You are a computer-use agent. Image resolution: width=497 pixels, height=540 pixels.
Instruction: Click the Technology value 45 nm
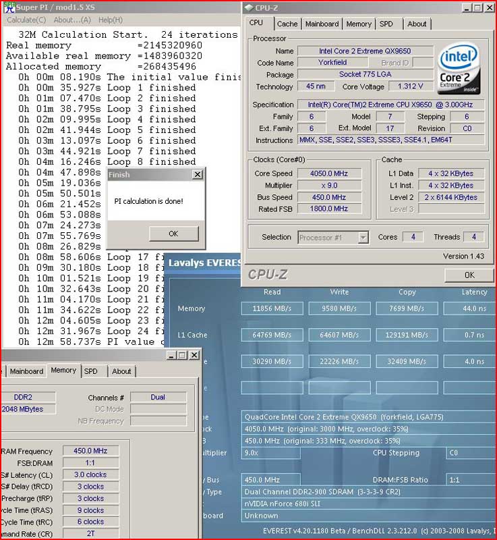click(316, 86)
